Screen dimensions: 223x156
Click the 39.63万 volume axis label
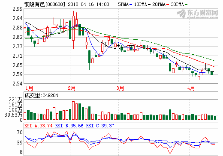[x=14, y=115]
